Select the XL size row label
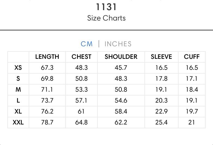This screenshot has height=145, width=213. [18, 111]
